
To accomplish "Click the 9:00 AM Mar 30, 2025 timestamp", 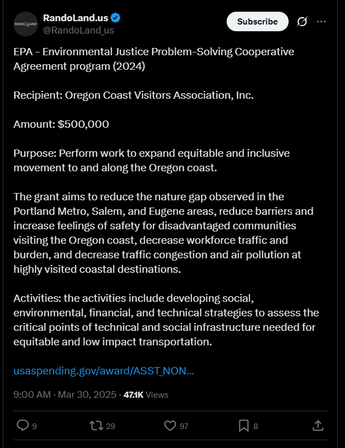I will pos(64,394).
